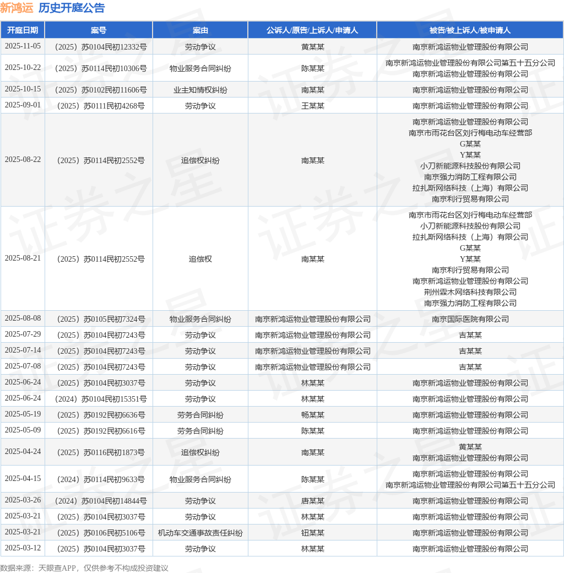Select date cell 2025-11-05
The height and width of the screenshot is (573, 564).
(x=23, y=46)
